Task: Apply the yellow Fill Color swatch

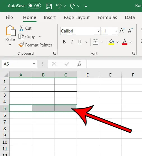Action: point(111,42)
